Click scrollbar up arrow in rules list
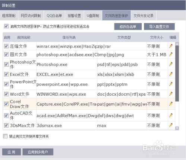The image size is (186, 160). pyautogui.click(x=177, y=44)
